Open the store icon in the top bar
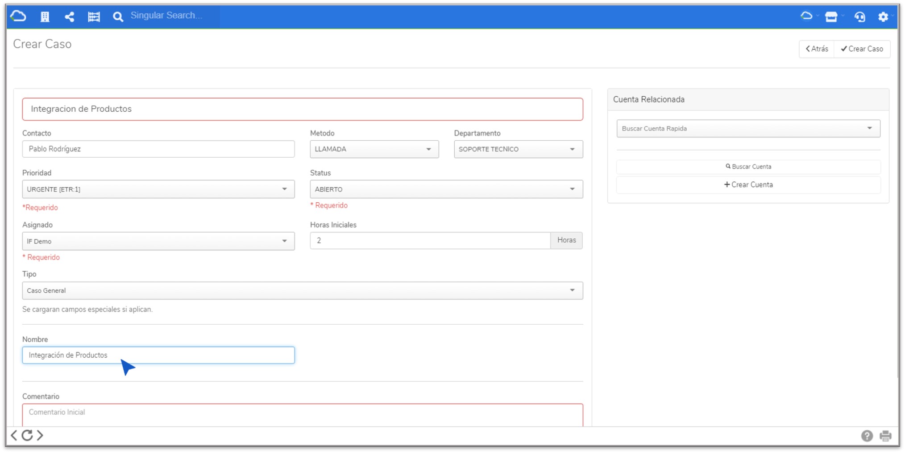Image resolution: width=905 pixels, height=453 pixels. (831, 16)
